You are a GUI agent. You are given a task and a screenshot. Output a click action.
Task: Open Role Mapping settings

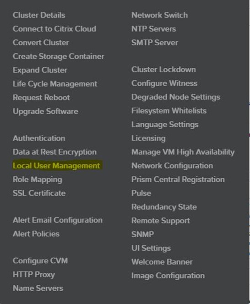click(38, 179)
